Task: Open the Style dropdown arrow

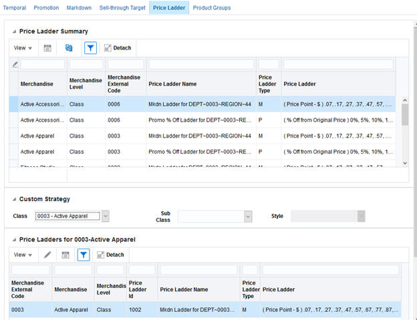Action: [361, 216]
